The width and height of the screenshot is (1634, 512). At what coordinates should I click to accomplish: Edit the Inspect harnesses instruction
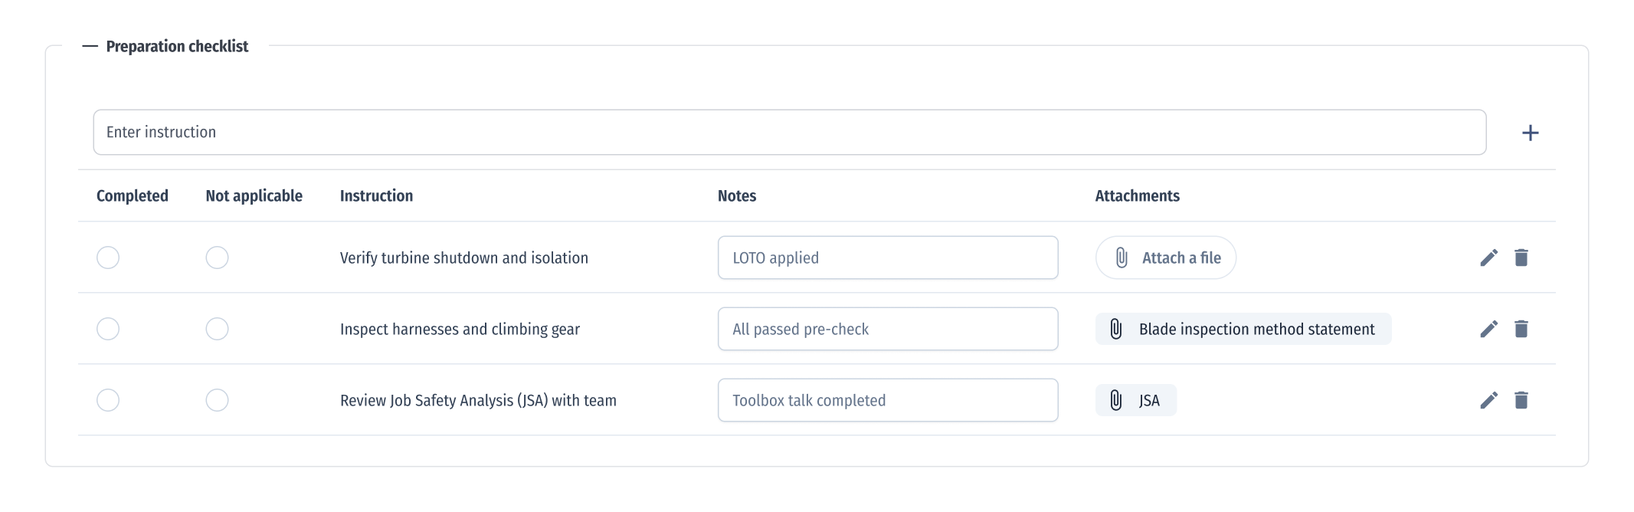pyautogui.click(x=1488, y=329)
